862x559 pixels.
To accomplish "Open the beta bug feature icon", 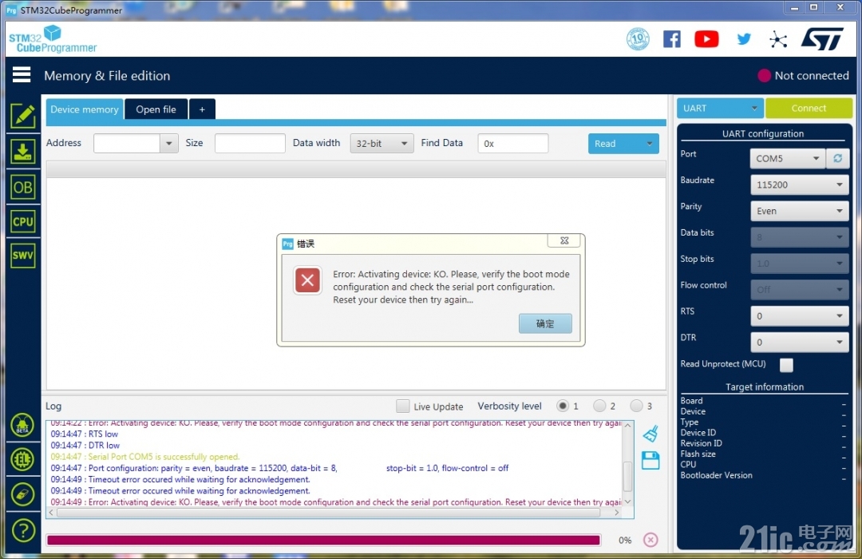I will (22, 426).
